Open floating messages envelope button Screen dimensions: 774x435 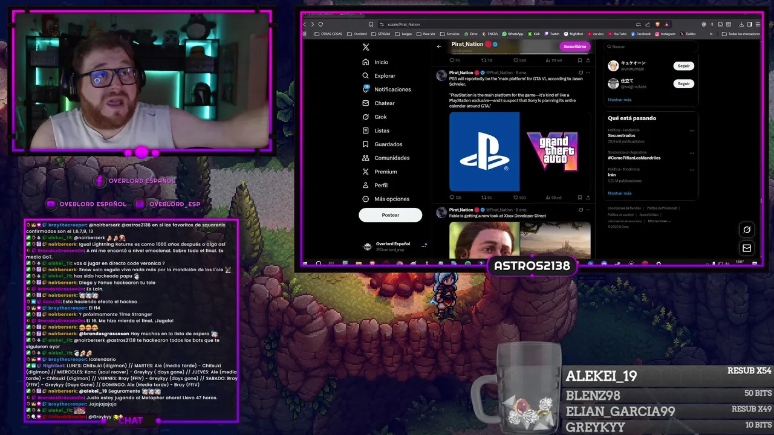tap(747, 248)
